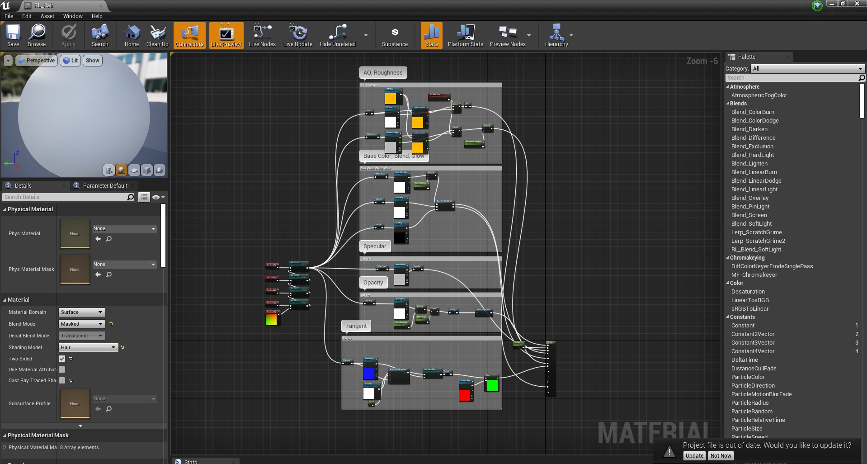Open the viewport options dropdown arrow
Viewport: 867px width, 464px height.
click(x=8, y=61)
